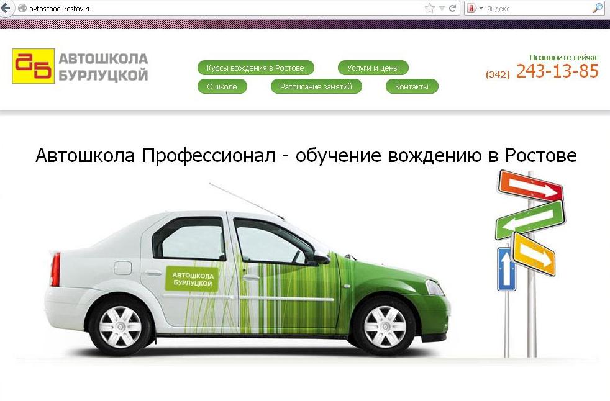
Task: Open Расписание занятий menu item
Action: [x=316, y=86]
